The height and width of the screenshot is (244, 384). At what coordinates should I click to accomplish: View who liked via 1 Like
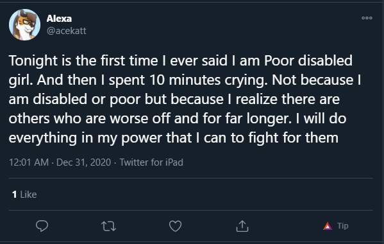point(24,195)
